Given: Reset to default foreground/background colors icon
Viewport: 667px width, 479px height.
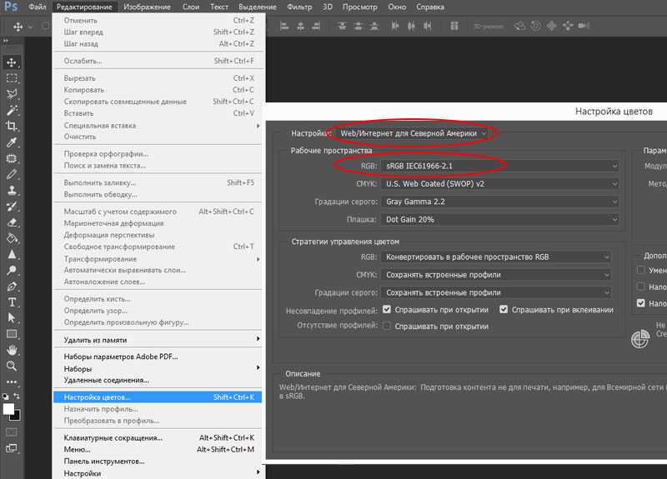Looking at the screenshot, I should pos(5,397).
